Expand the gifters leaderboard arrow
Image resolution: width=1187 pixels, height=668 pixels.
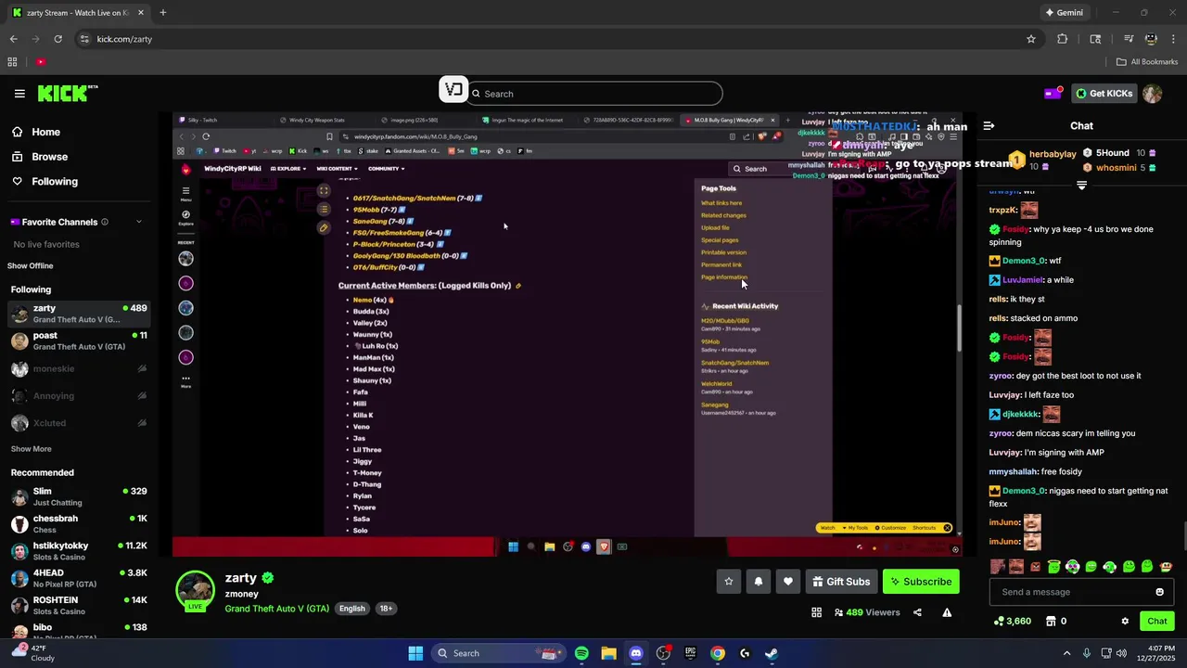(x=1081, y=186)
